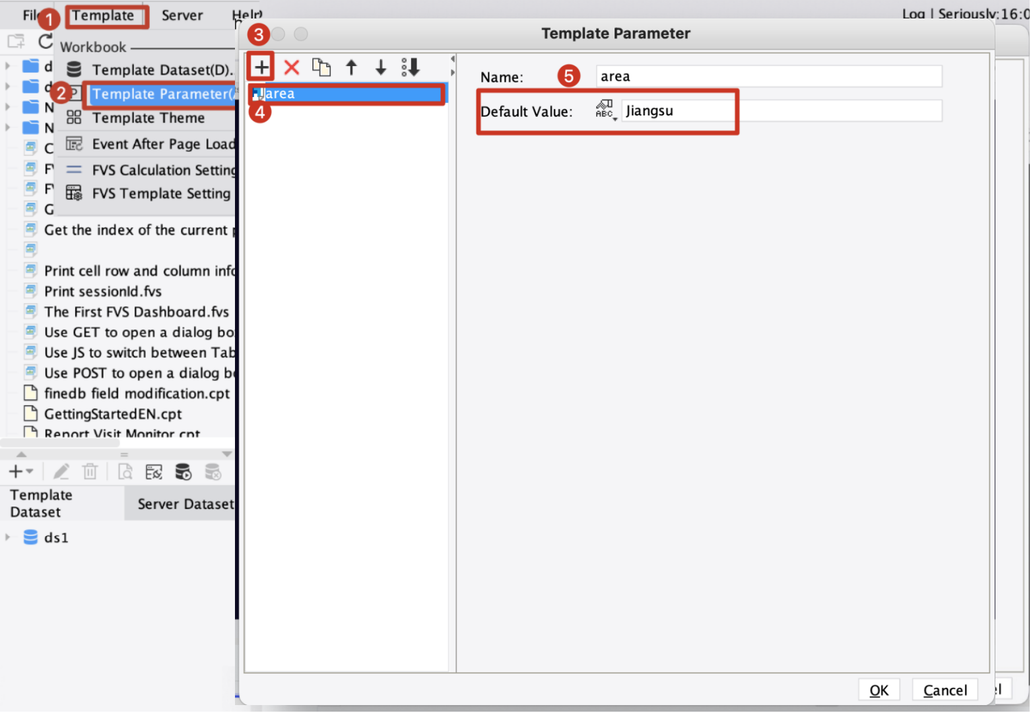The height and width of the screenshot is (713, 1031).
Task: Open the Server menu
Action: click(182, 15)
